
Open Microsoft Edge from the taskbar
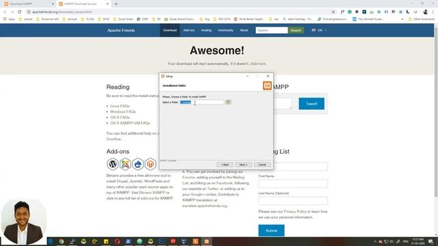point(50,241)
